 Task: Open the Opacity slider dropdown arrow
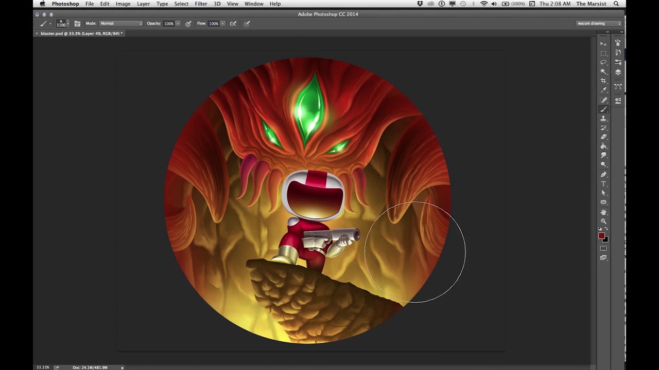pyautogui.click(x=178, y=24)
